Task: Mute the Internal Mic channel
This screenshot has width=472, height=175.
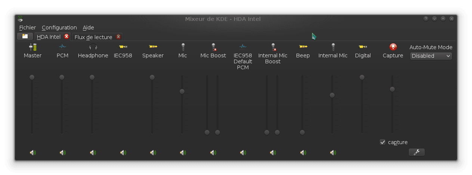Action: [x=333, y=153]
